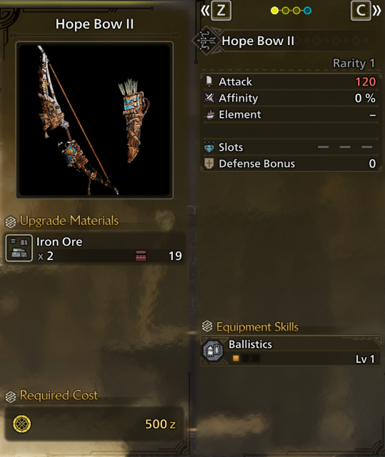This screenshot has height=457, width=385.
Task: Click the Defense Bonus shield icon
Action: [x=209, y=164]
